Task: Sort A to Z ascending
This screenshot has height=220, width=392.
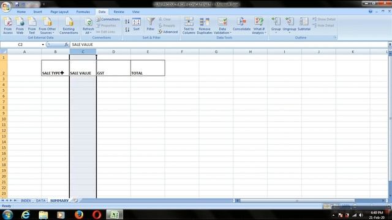Action: pyautogui.click(x=127, y=22)
